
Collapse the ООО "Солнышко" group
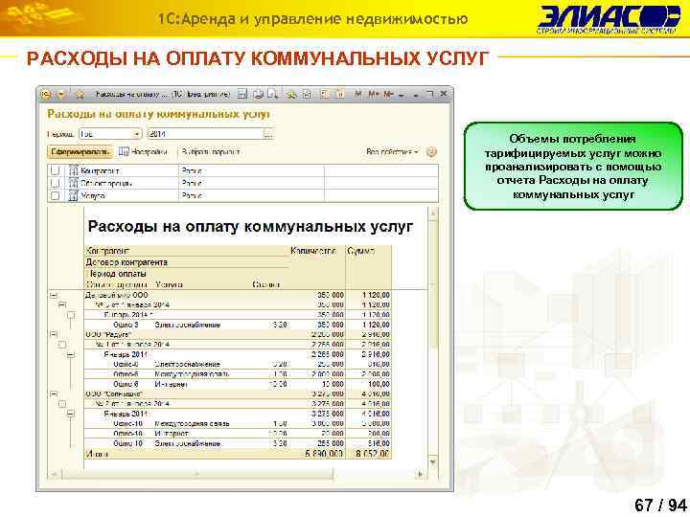(54, 393)
